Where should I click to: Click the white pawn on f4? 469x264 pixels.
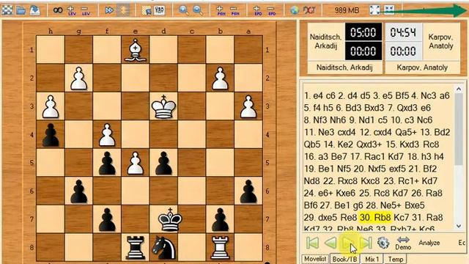click(107, 135)
